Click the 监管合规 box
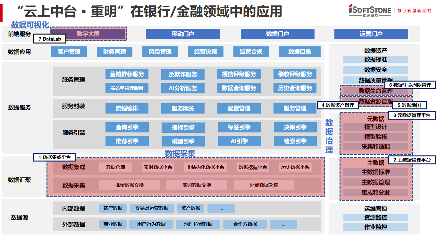Screen dimensions: 437x237 [251, 52]
